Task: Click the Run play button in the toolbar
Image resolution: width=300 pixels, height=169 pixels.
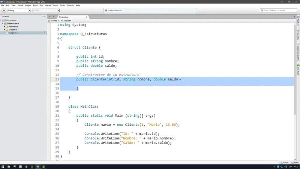Action: click(x=4, y=11)
